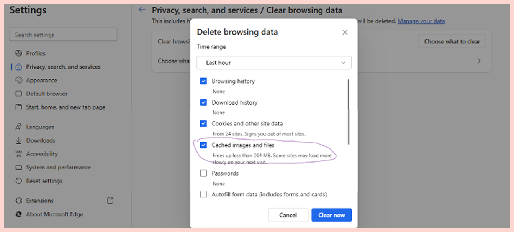Go back using the left arrow
The image size is (514, 232).
coord(142,10)
